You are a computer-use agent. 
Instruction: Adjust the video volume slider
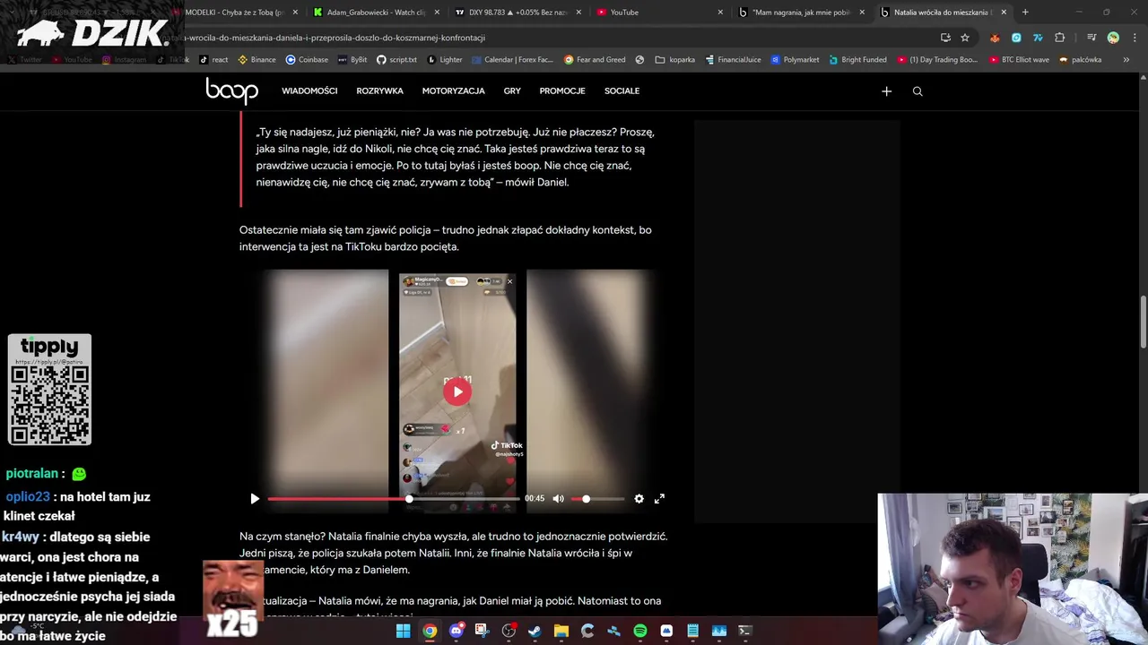coord(597,499)
